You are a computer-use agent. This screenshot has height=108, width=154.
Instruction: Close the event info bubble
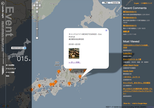click(106, 30)
